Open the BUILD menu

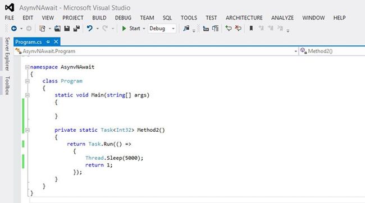99,18
